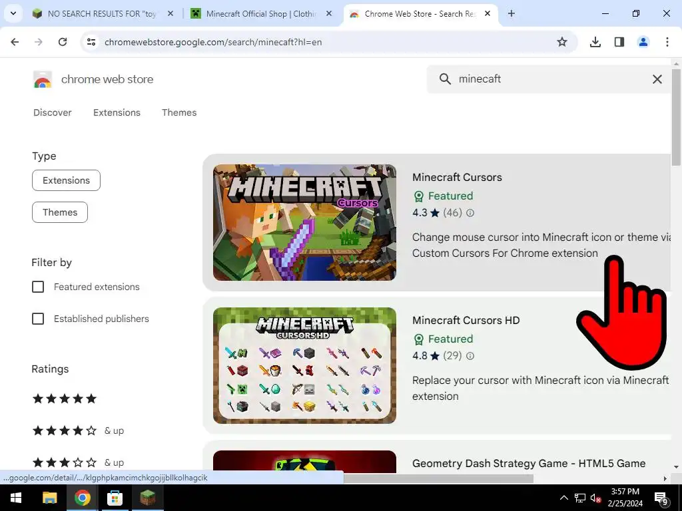Click the browser forward arrow
Screen dimensions: 682x511
39,42
